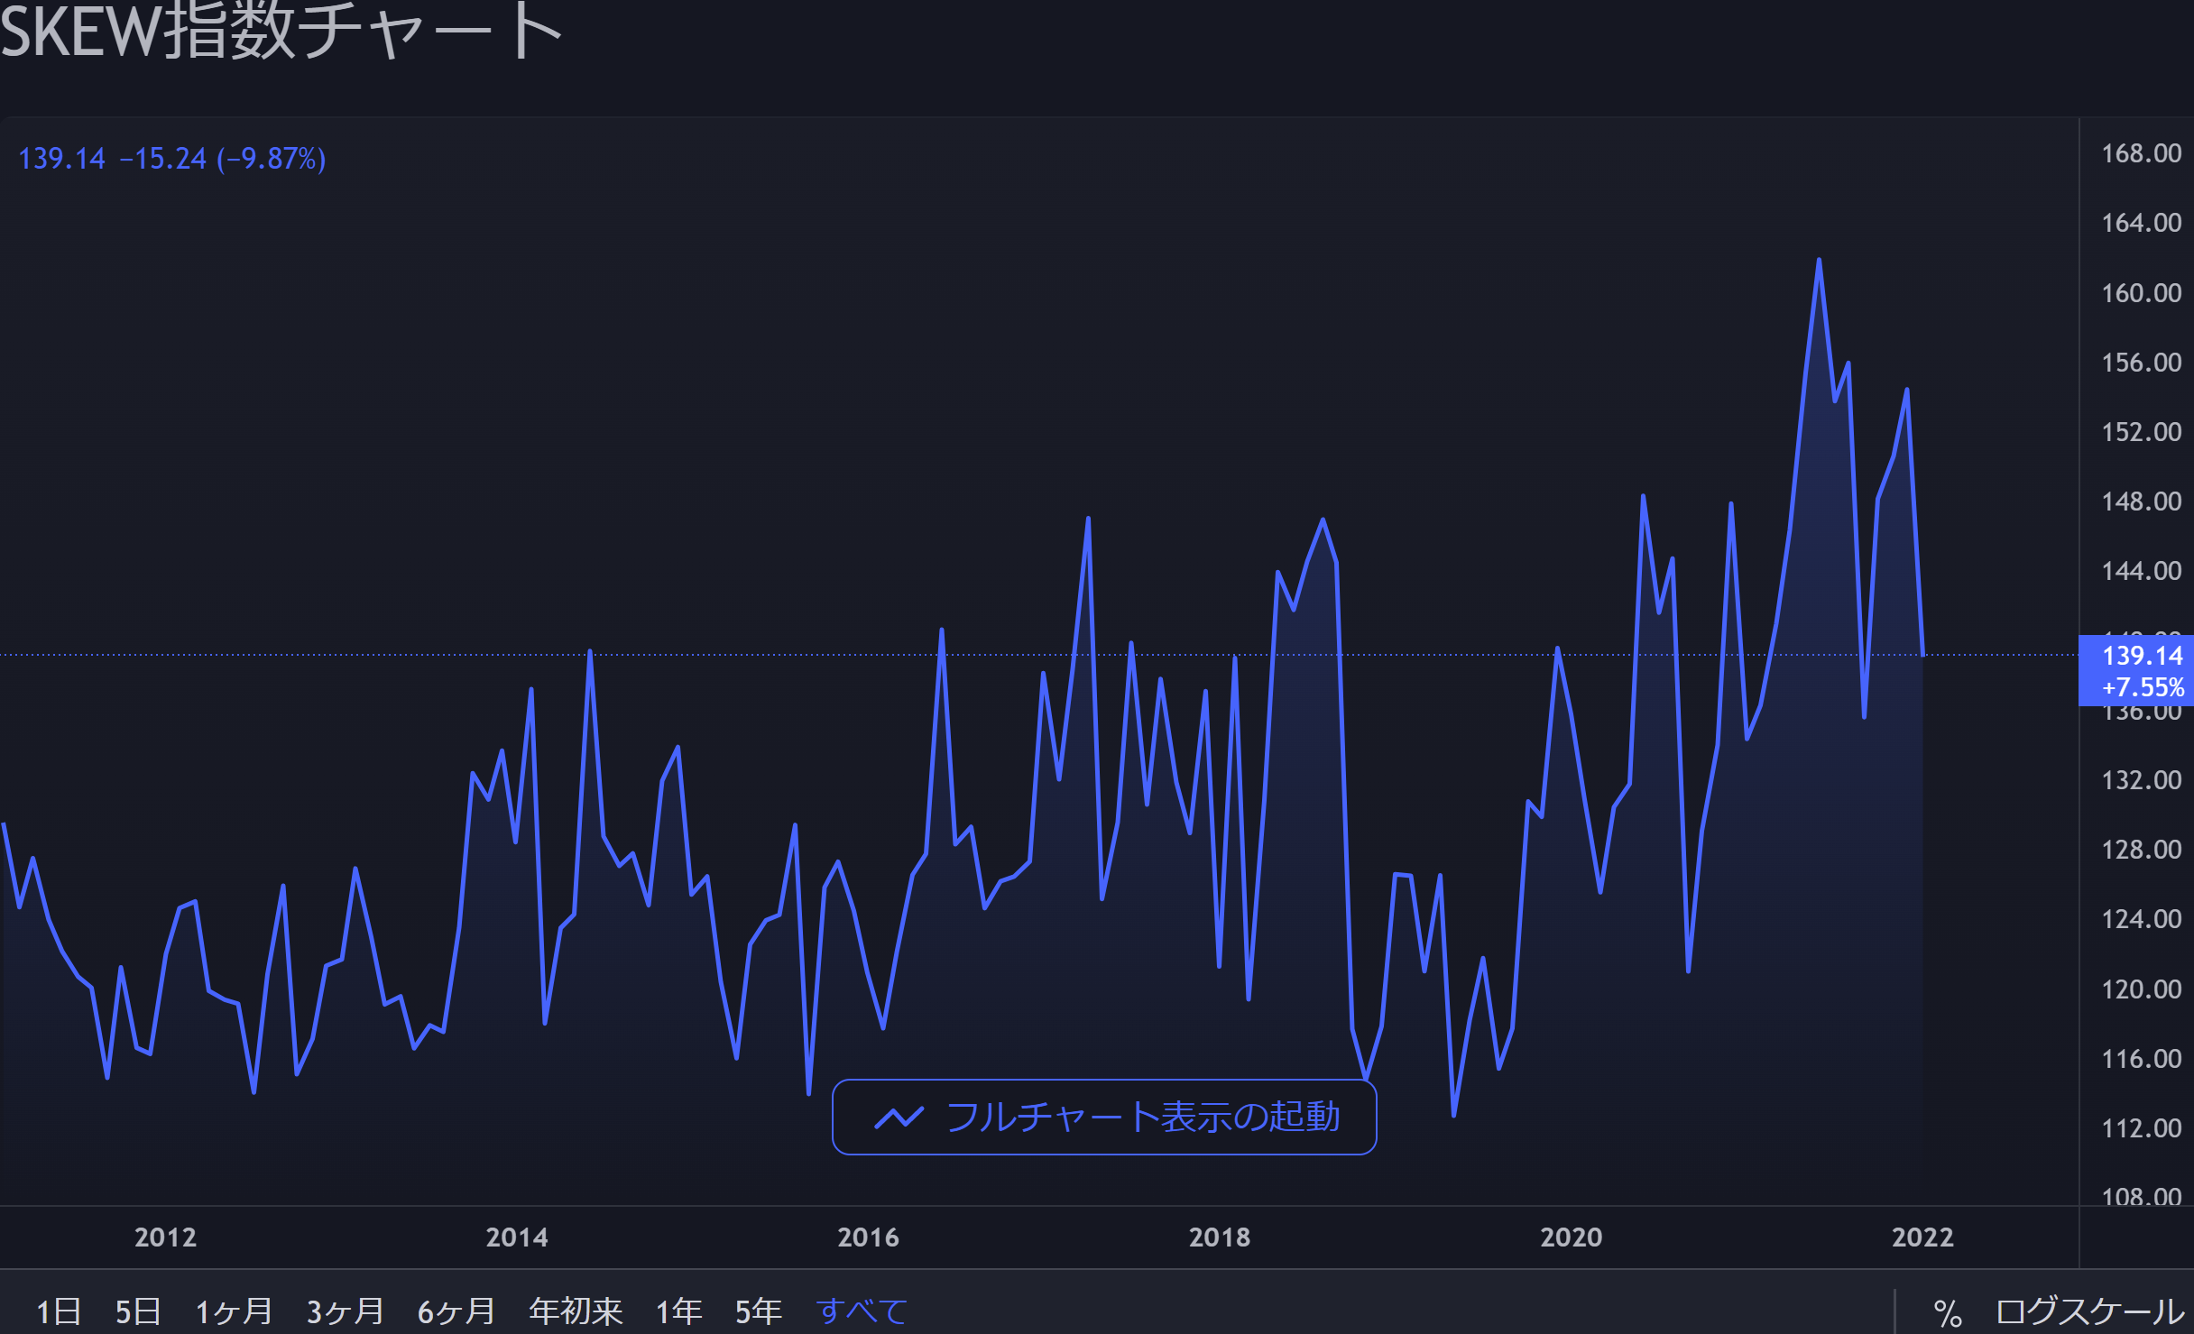Viewport: 2194px width, 1334px height.
Task: Click the 168.00 price axis label
Action: [2141, 153]
